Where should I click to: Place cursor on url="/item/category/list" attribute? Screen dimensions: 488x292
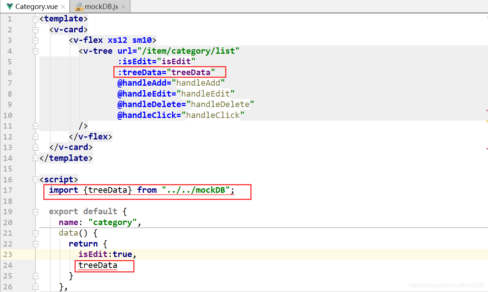(178, 51)
